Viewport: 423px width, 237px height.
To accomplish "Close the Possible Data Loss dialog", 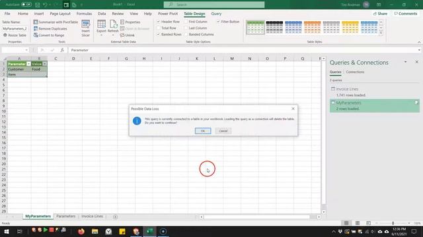I will [293, 109].
